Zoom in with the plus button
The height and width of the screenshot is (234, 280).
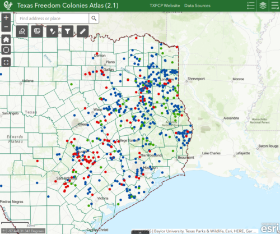coord(6,18)
